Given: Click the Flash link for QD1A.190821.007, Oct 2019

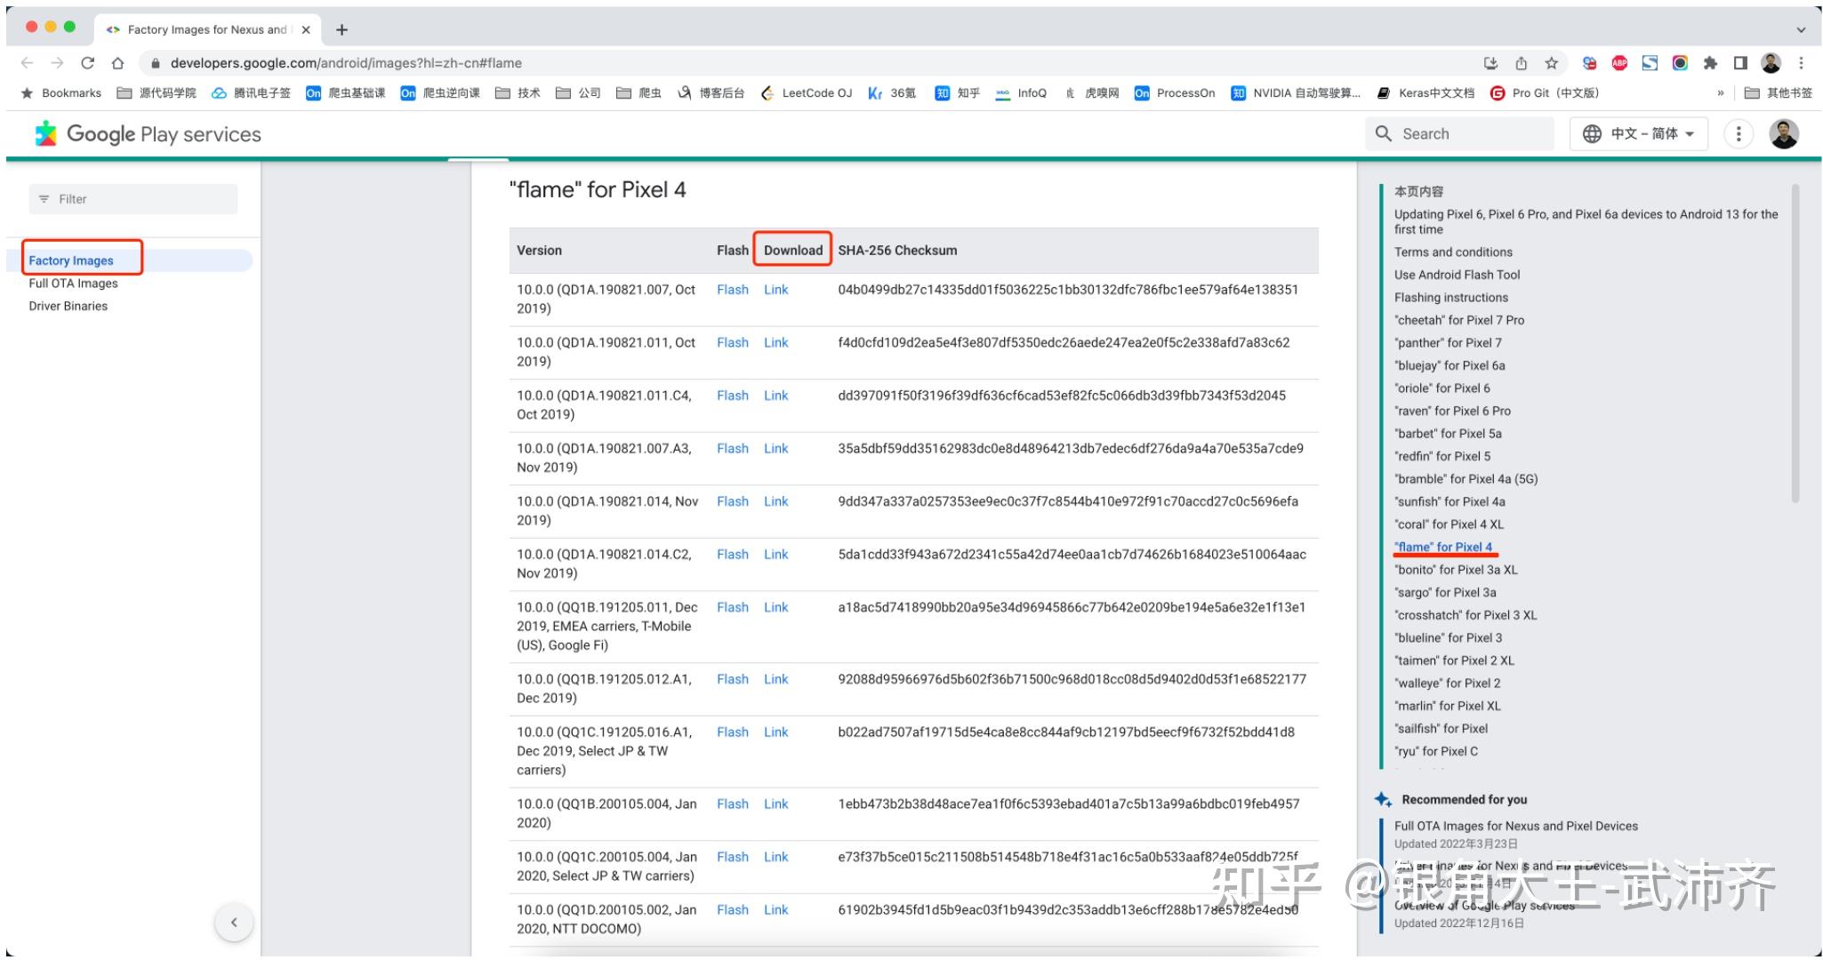Looking at the screenshot, I should tap(733, 290).
